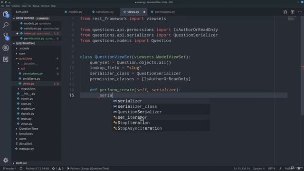The image size is (304, 171).
Task: Click the Python 3.7.2 64-bit interpreter selector
Action: coord(37,169)
